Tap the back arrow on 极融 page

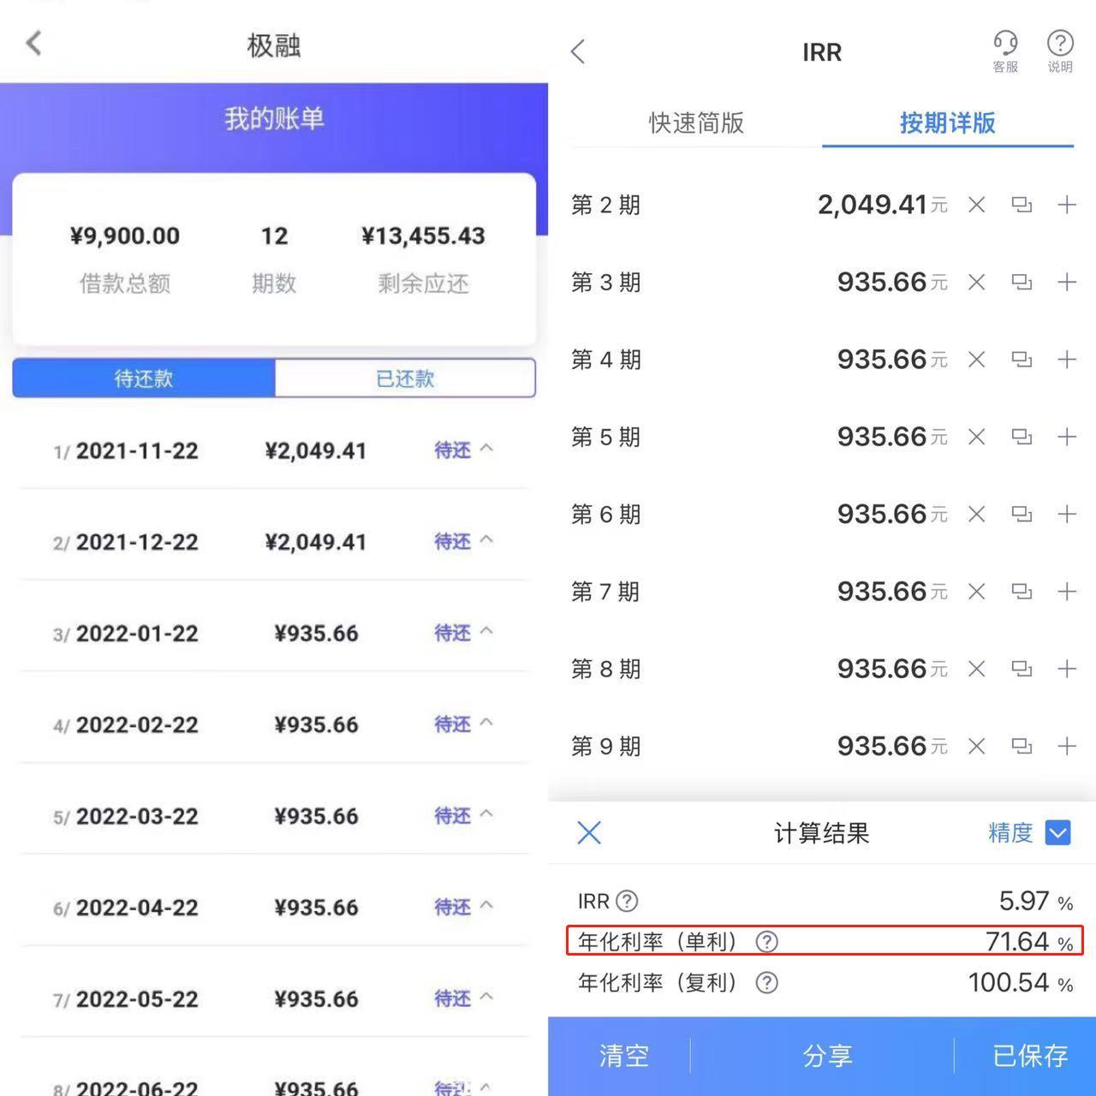[x=34, y=43]
